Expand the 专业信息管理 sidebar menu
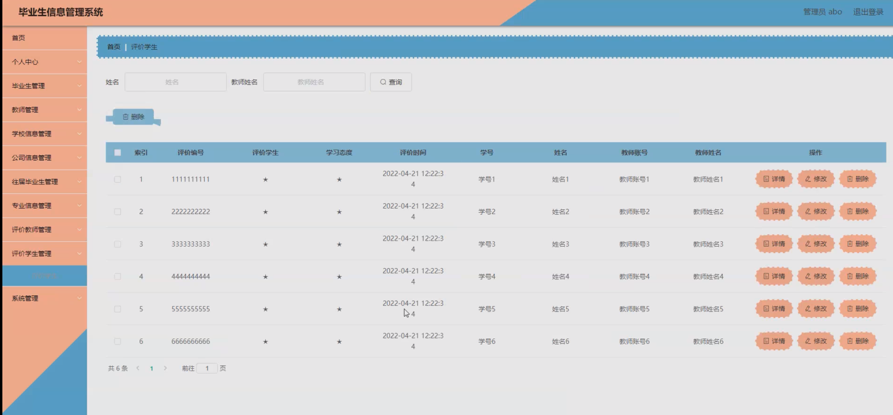The width and height of the screenshot is (893, 415). point(45,206)
